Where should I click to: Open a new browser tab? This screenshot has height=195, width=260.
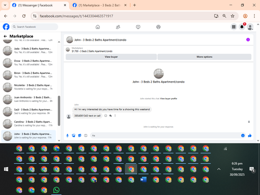pos(135,5)
